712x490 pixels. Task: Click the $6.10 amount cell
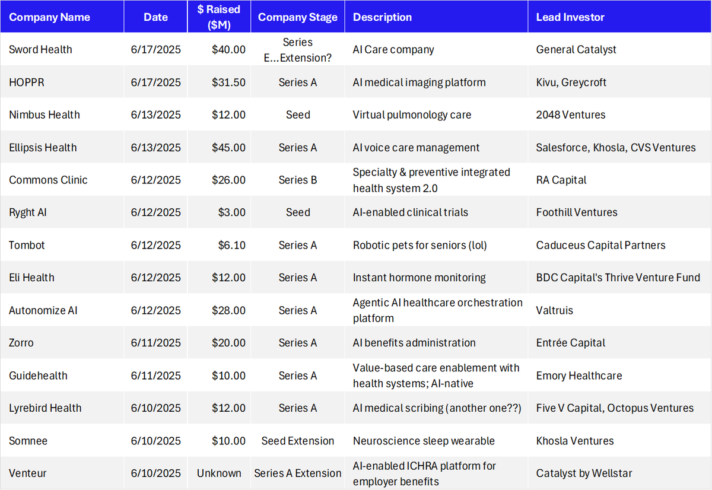(219, 245)
